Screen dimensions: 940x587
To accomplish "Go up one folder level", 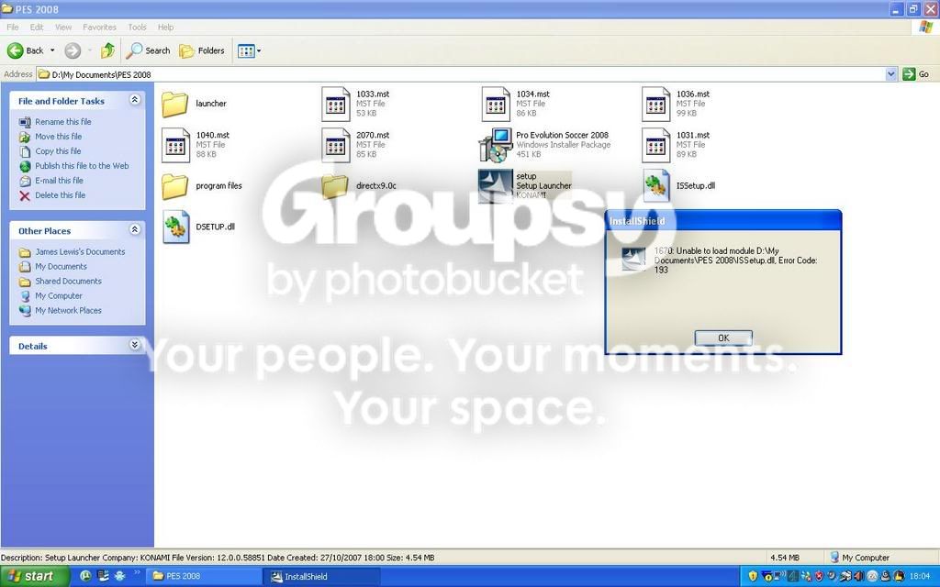I will pos(107,51).
